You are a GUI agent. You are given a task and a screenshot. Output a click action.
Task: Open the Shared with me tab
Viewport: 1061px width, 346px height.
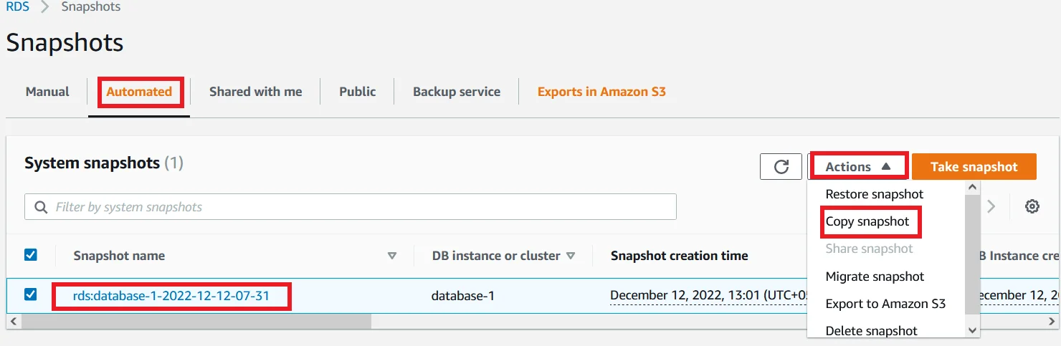click(x=255, y=92)
